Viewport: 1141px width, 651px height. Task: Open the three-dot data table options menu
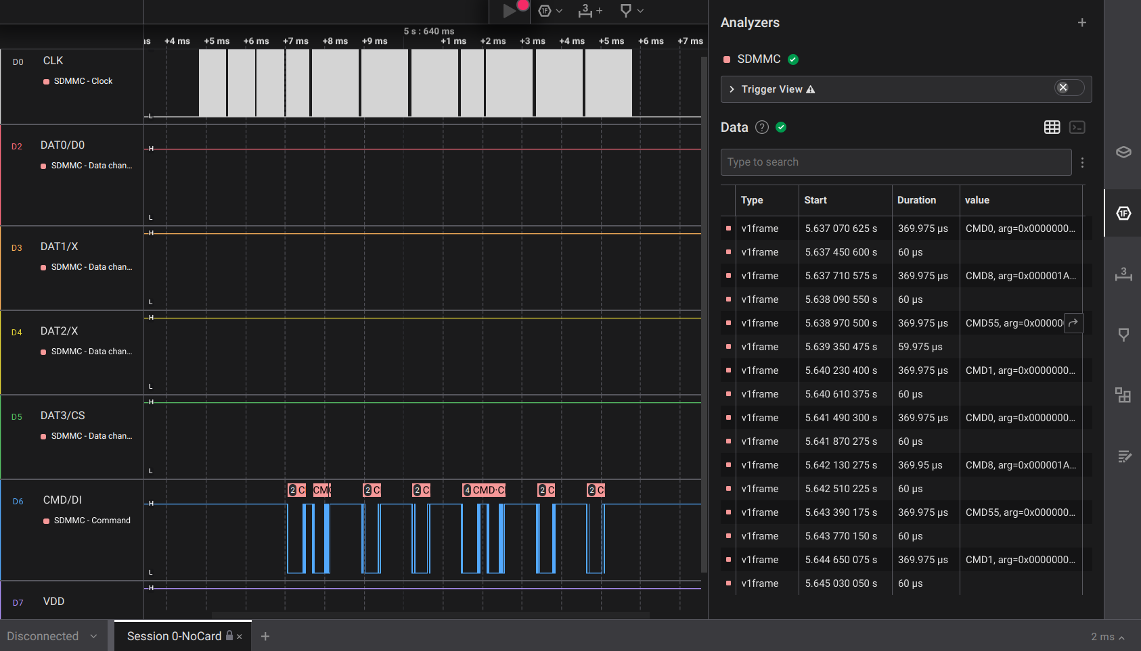[1083, 162]
